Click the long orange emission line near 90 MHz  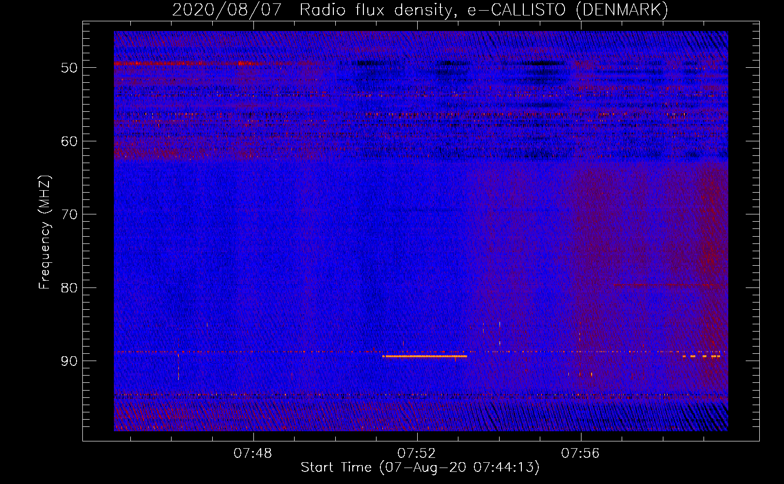[424, 356]
